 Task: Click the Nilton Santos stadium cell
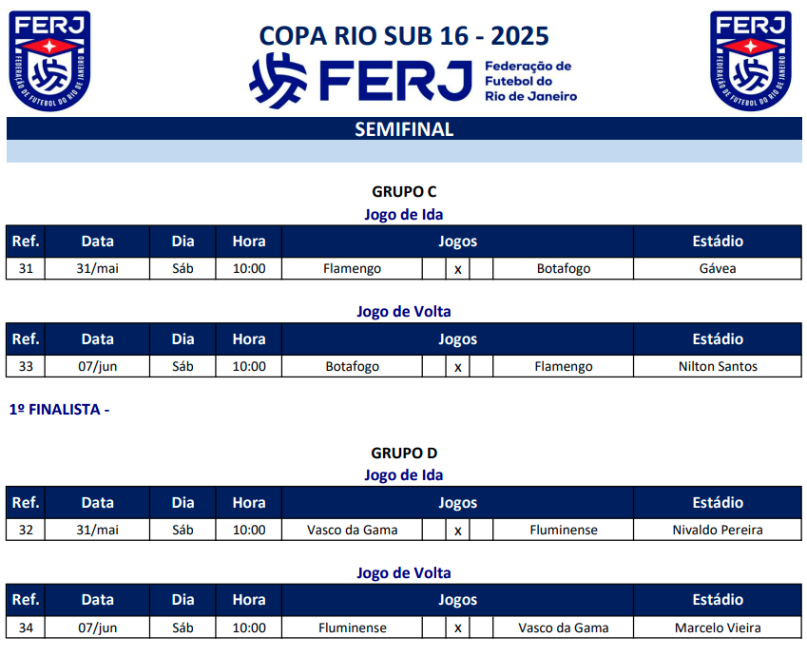point(718,366)
